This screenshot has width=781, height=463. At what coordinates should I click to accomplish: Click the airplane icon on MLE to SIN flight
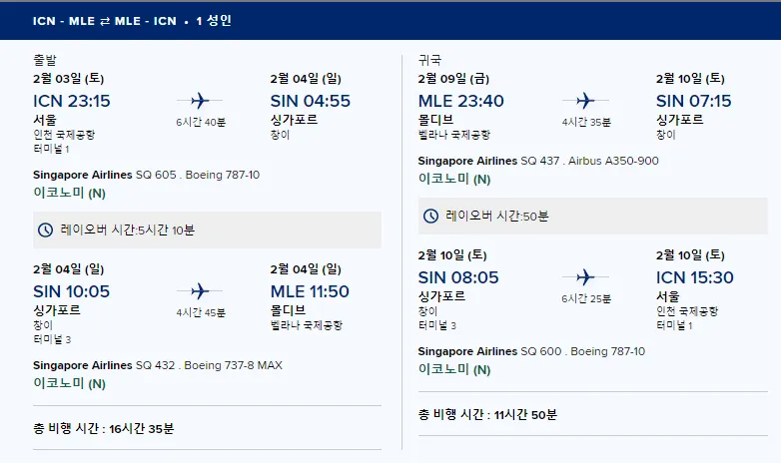(x=585, y=101)
